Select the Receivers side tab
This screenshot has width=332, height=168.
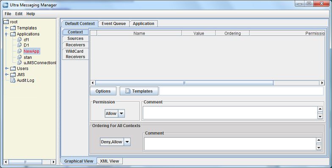(75, 45)
